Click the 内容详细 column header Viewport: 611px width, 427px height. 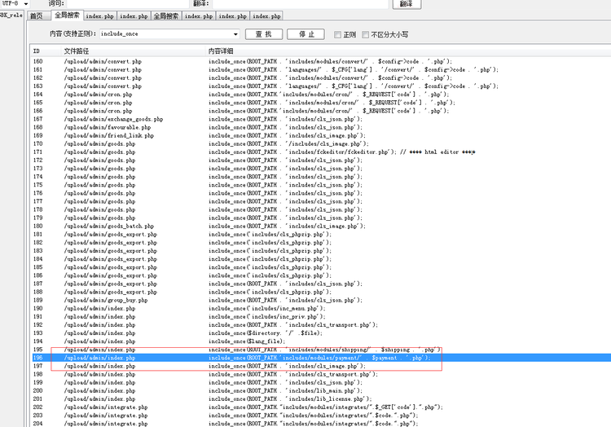pyautogui.click(x=221, y=51)
